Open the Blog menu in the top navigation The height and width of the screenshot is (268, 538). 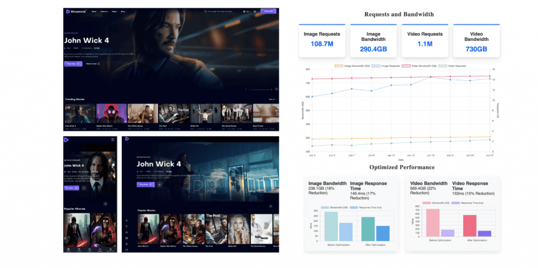click(x=123, y=12)
